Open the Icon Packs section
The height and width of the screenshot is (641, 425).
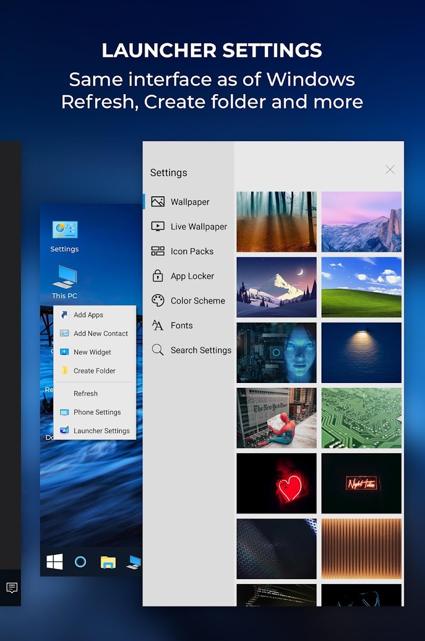pyautogui.click(x=191, y=252)
